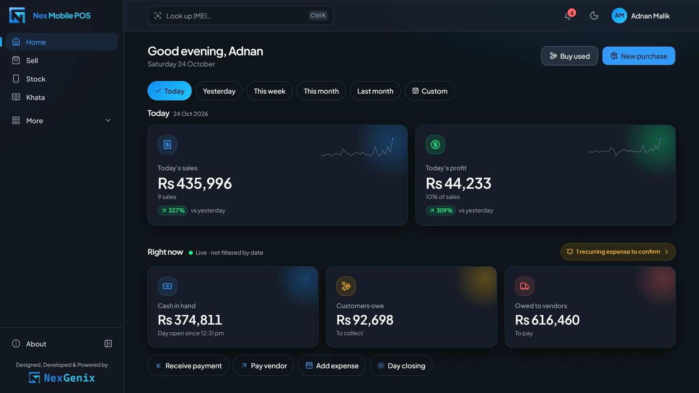The width and height of the screenshot is (699, 393).
Task: Open the recurring expense to confirm banner
Action: 618,252
